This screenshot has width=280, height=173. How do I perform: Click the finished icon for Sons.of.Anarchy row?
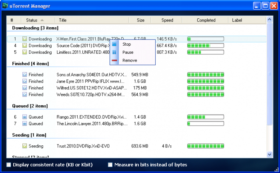tap(24, 74)
